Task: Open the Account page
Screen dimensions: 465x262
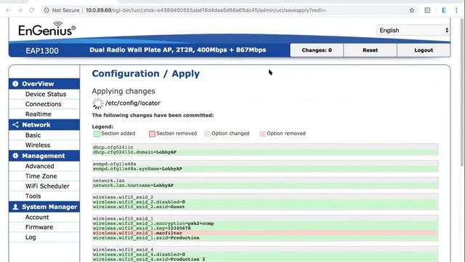Action: tap(37, 217)
